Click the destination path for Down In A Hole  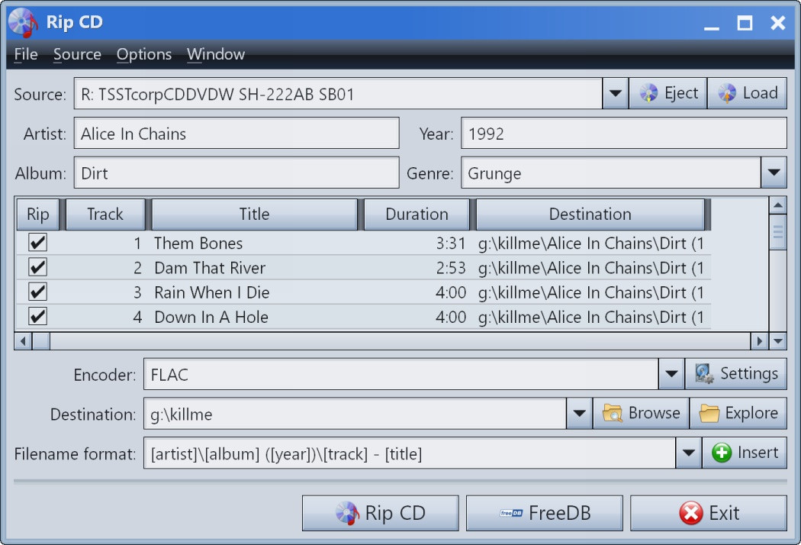pos(591,317)
